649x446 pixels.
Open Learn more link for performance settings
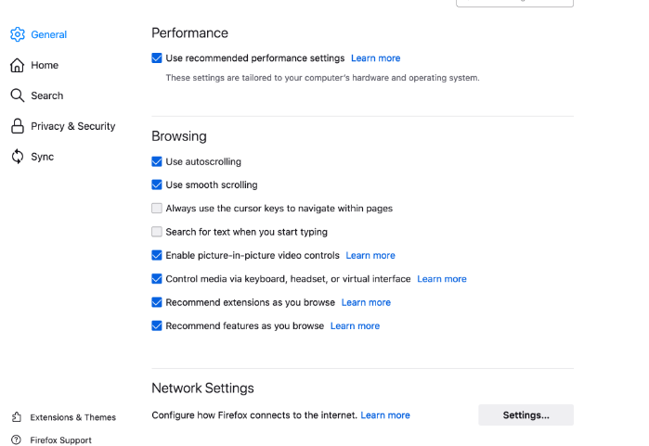tap(375, 58)
